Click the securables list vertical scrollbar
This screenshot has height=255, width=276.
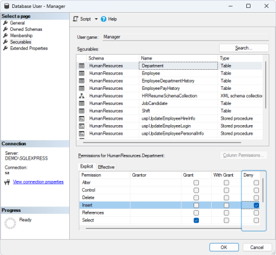[x=266, y=85]
